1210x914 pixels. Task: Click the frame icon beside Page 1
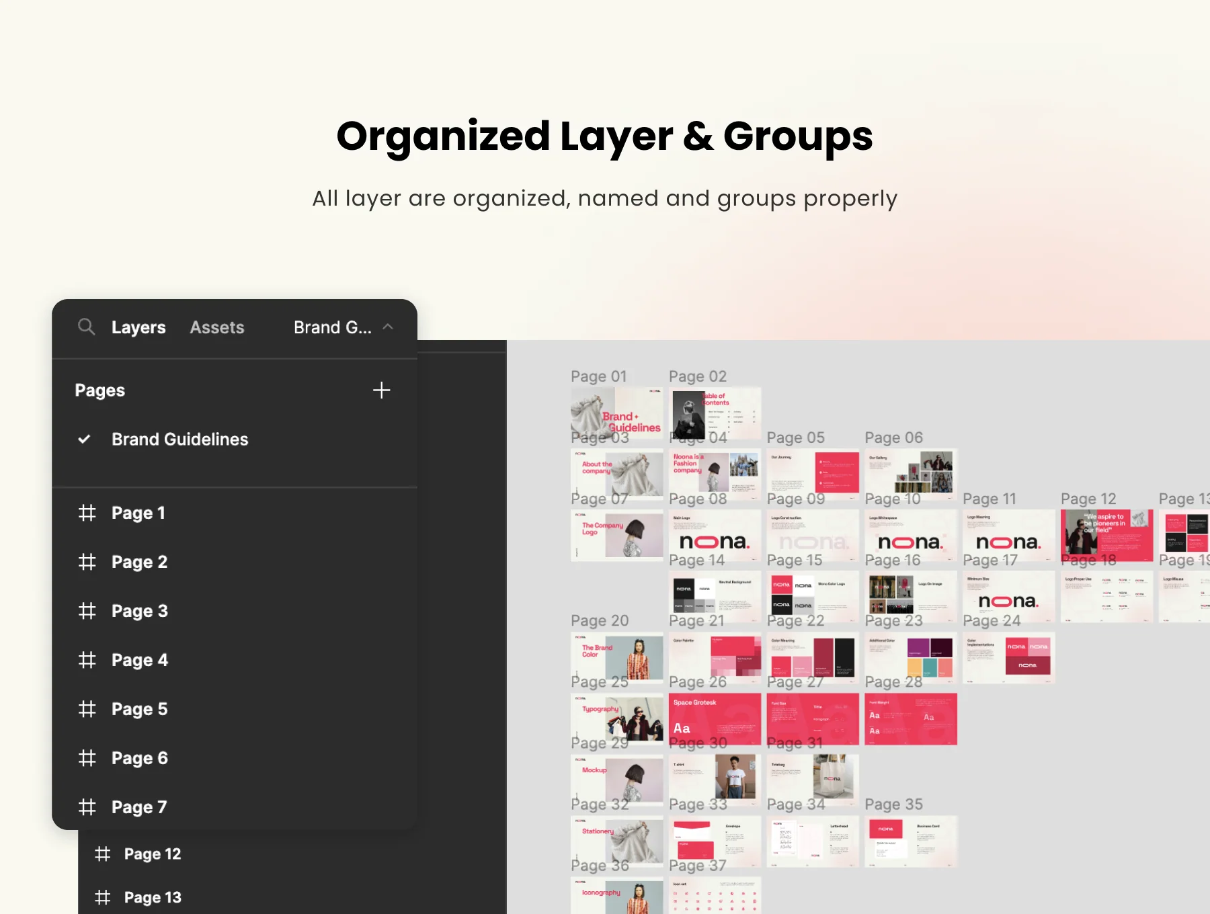(87, 513)
